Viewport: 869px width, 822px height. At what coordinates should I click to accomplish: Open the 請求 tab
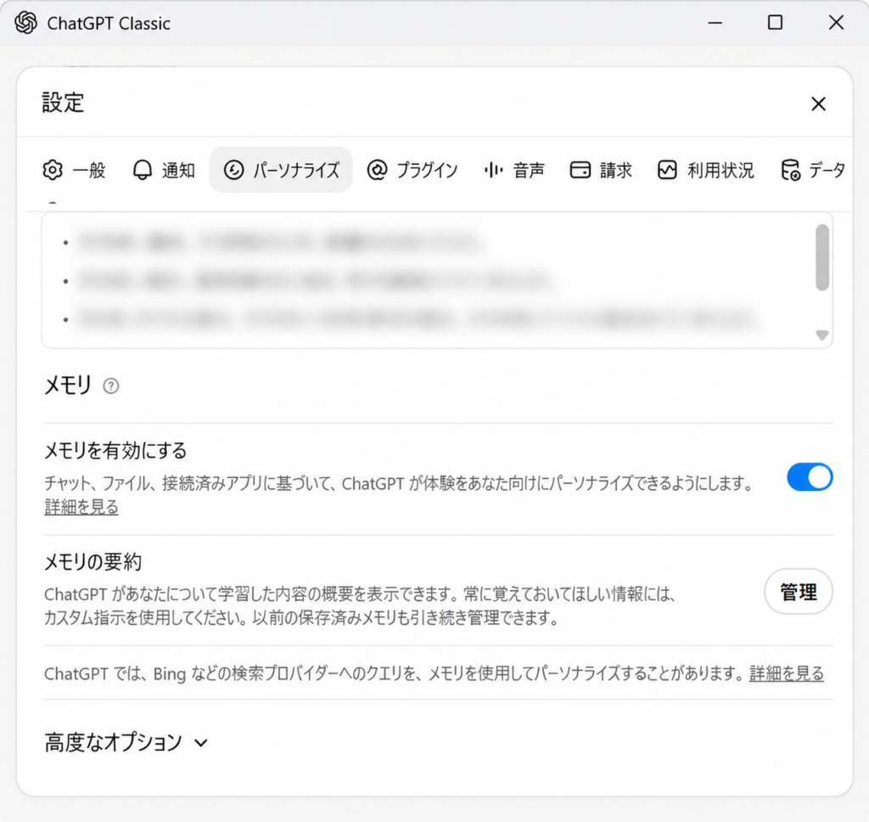tap(601, 170)
